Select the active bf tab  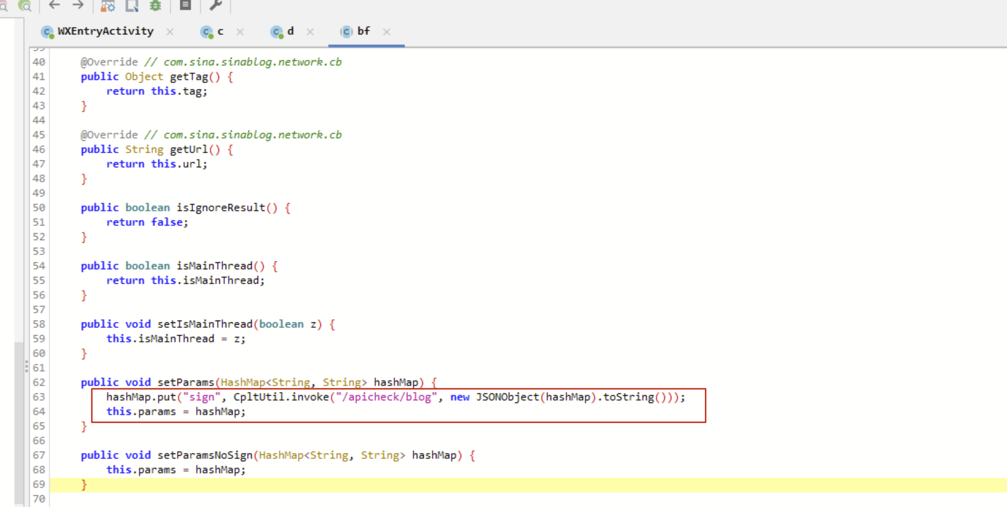(364, 31)
